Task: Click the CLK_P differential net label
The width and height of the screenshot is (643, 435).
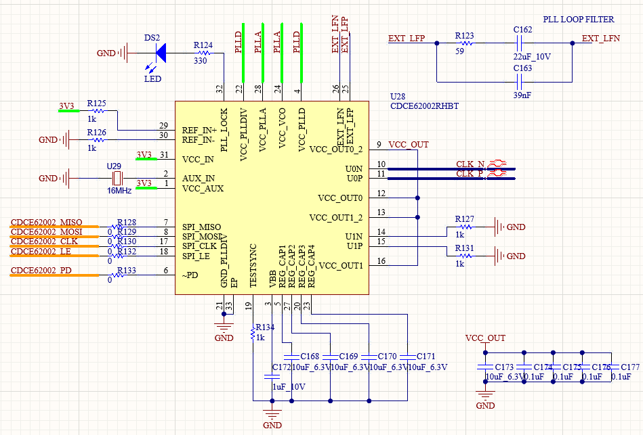Action: coord(470,174)
